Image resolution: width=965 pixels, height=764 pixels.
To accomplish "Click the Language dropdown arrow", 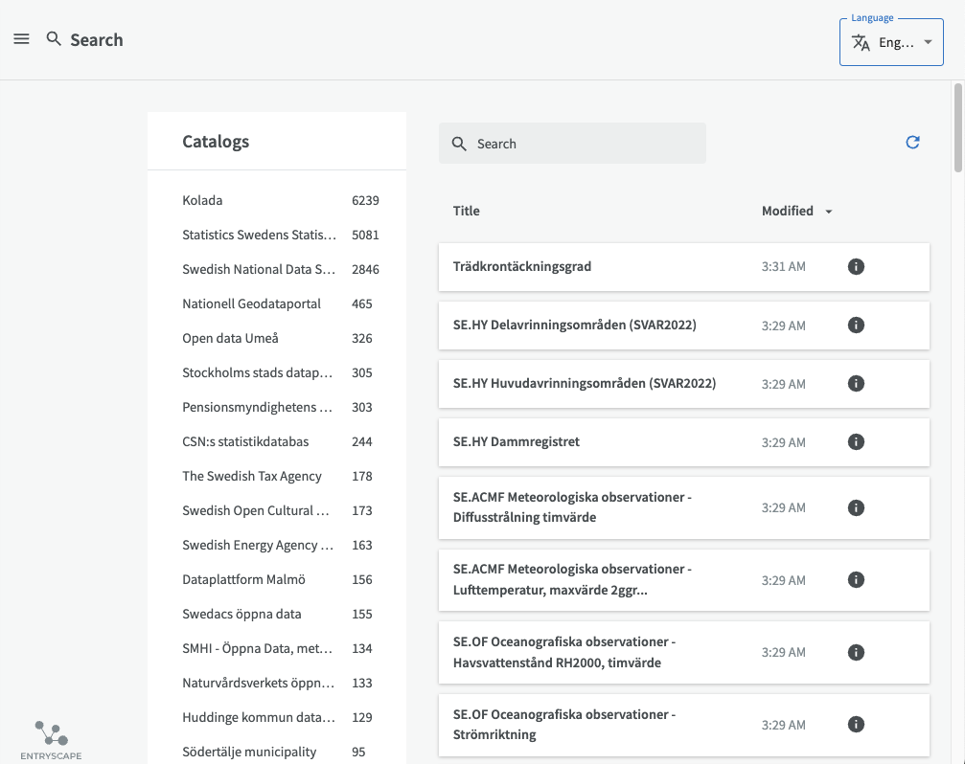I will 928,42.
